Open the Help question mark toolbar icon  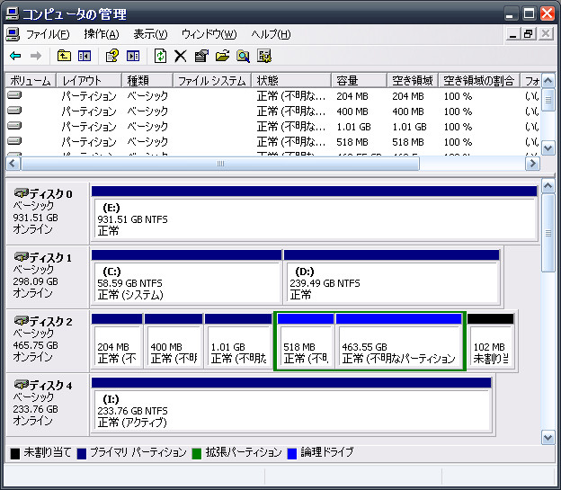(112, 56)
